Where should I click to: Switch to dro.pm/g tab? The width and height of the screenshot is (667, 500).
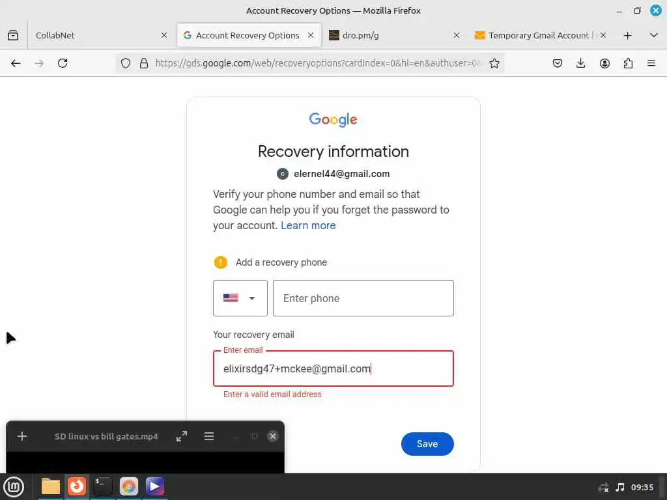tap(394, 35)
